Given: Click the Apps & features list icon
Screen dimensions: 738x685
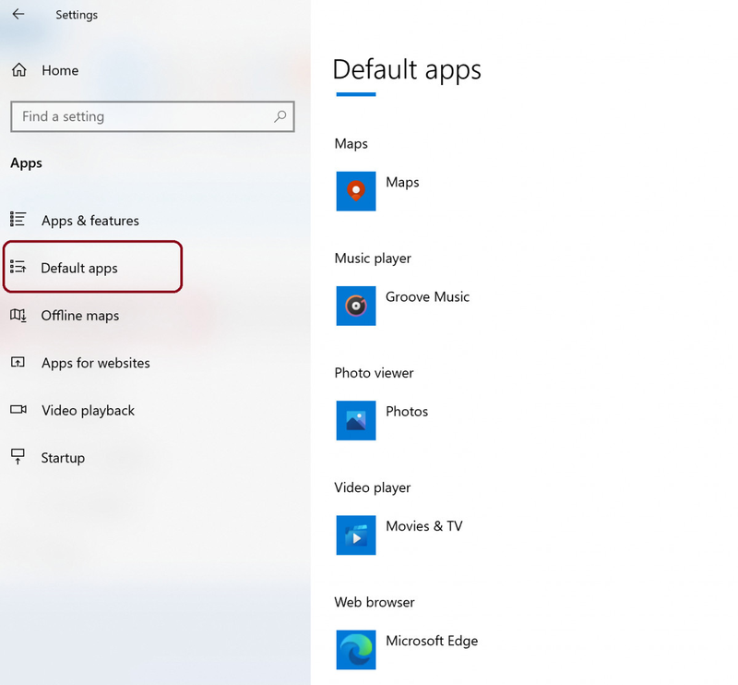Looking at the screenshot, I should [18, 219].
